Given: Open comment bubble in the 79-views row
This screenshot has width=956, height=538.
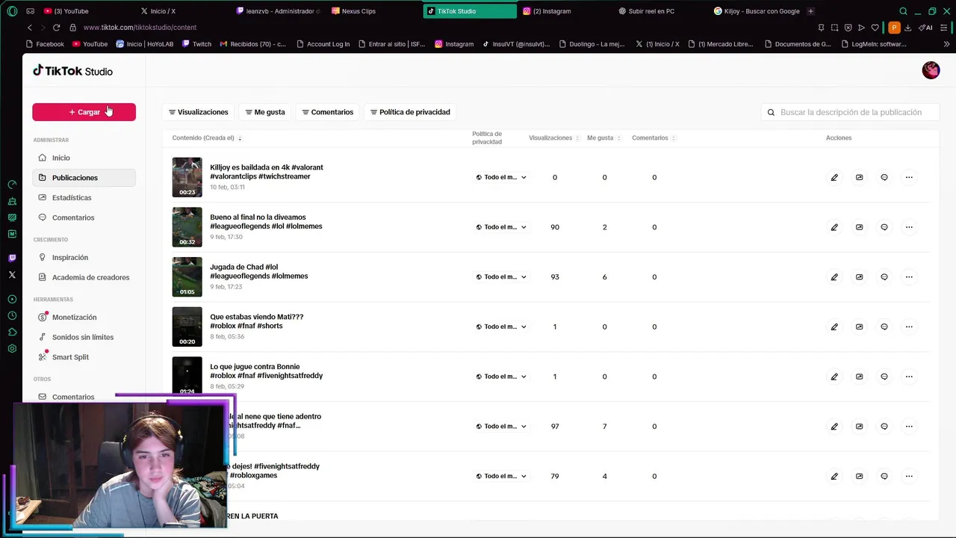Looking at the screenshot, I should 884,476.
